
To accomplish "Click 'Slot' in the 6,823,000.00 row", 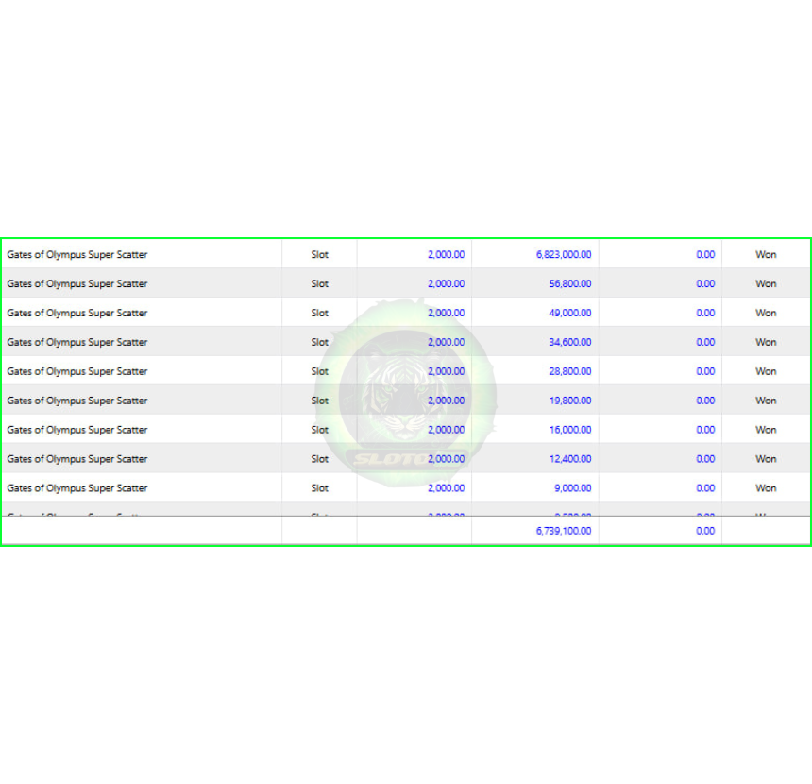I will tap(319, 254).
